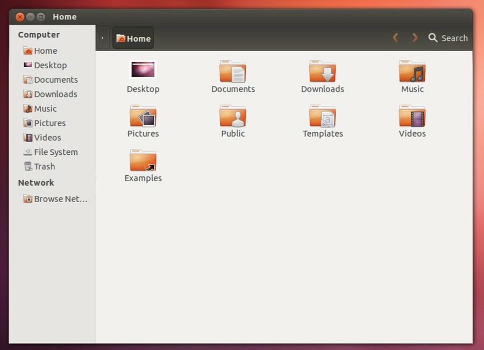
Task: Open the Examples shortcut folder icon
Action: [143, 161]
